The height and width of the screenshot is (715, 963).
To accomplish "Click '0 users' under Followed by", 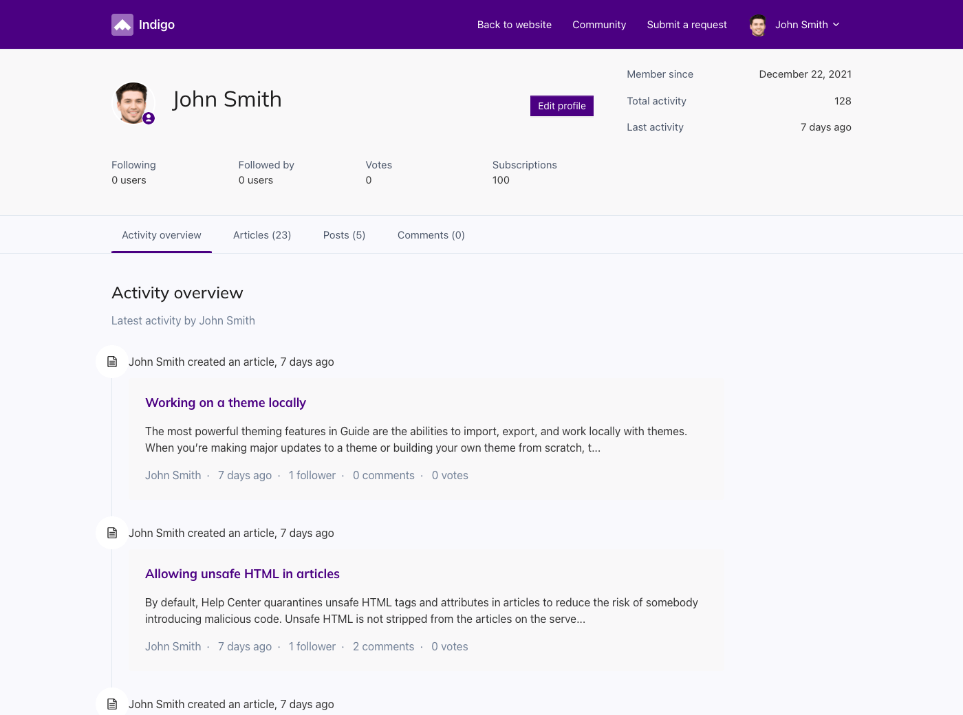I will 256,180.
